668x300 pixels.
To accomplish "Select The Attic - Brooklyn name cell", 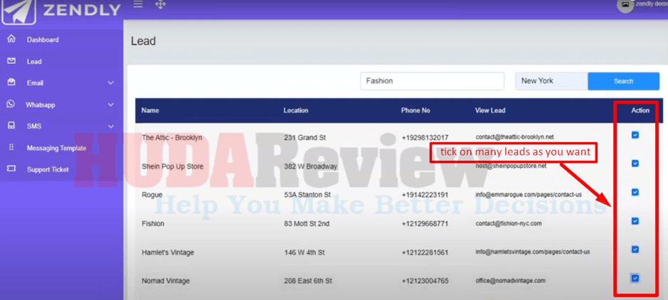I will pos(171,137).
